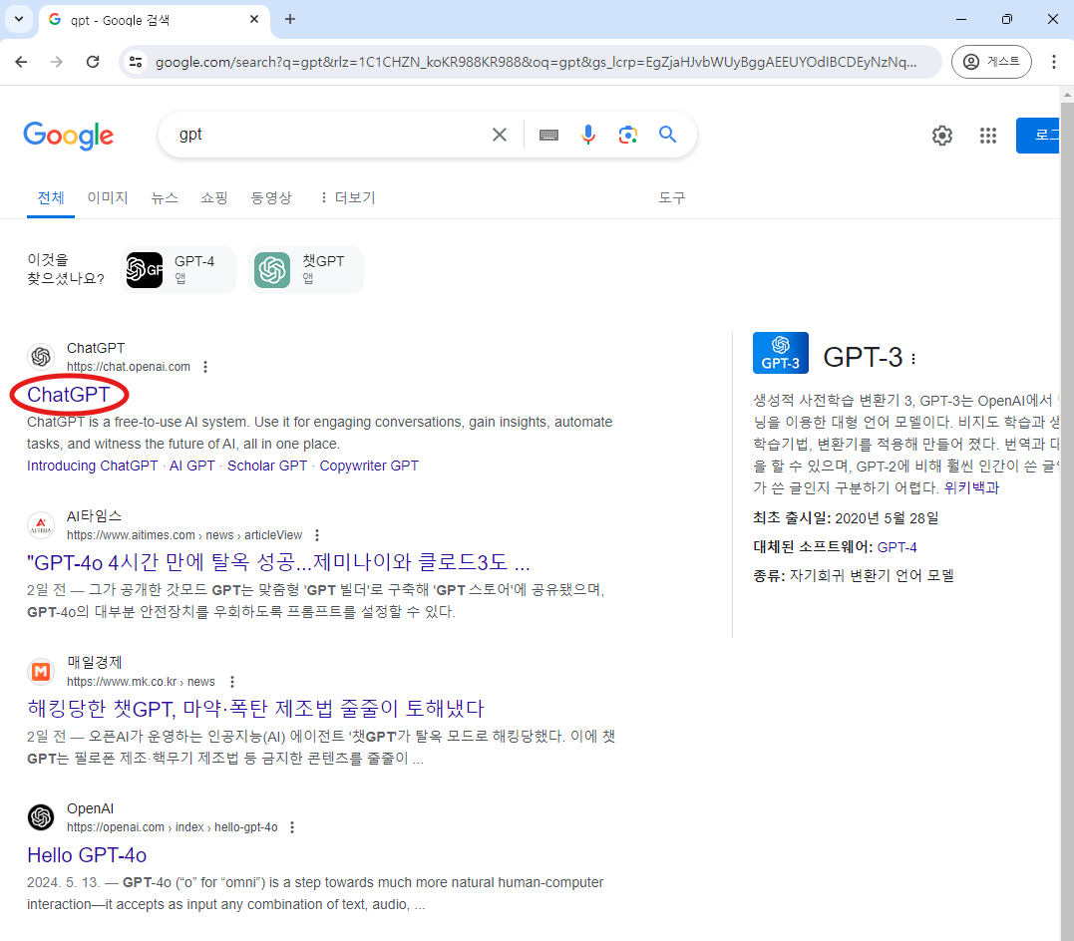Click the address bar URL
1074x941 pixels.
pos(536,63)
